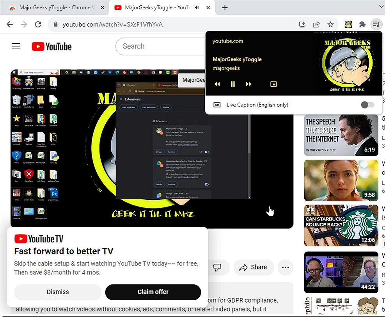Click the MajorGeeks yToggle extension icon
The width and height of the screenshot is (385, 317).
(348, 24)
